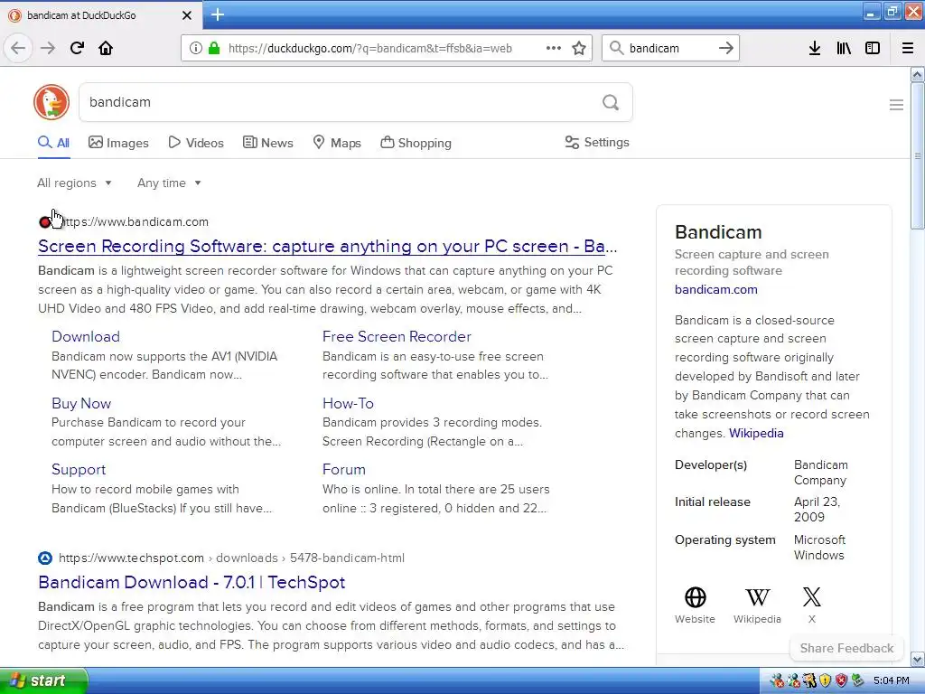Expand the Any time filter
The image size is (925, 694).
coord(169,183)
